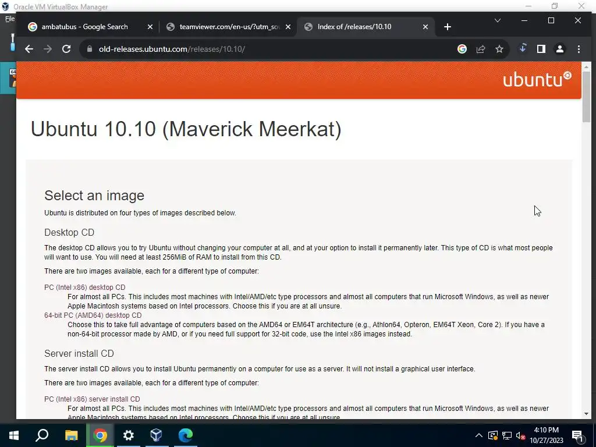View site security lock info
Viewport: 596px width, 447px height.
click(x=90, y=49)
